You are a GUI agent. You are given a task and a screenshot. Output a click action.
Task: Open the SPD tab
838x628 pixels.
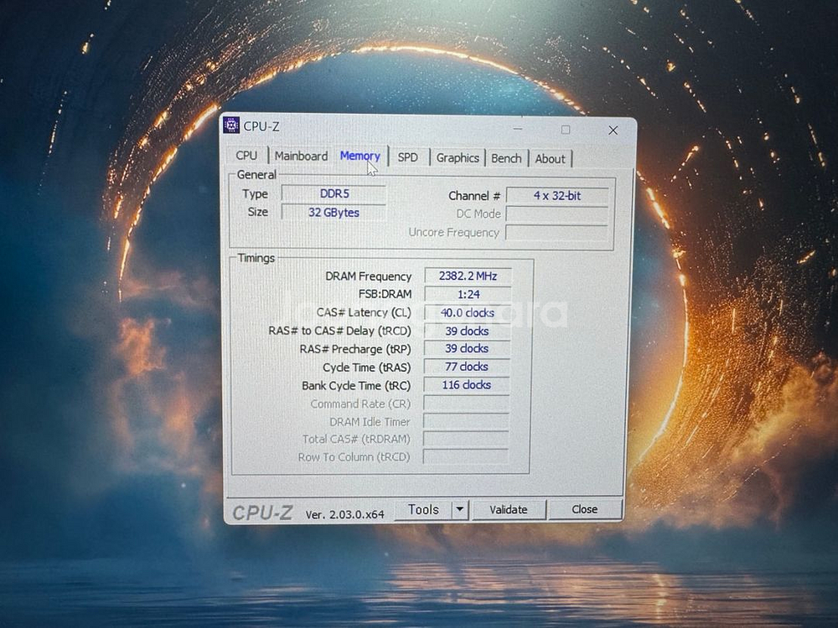pos(408,157)
